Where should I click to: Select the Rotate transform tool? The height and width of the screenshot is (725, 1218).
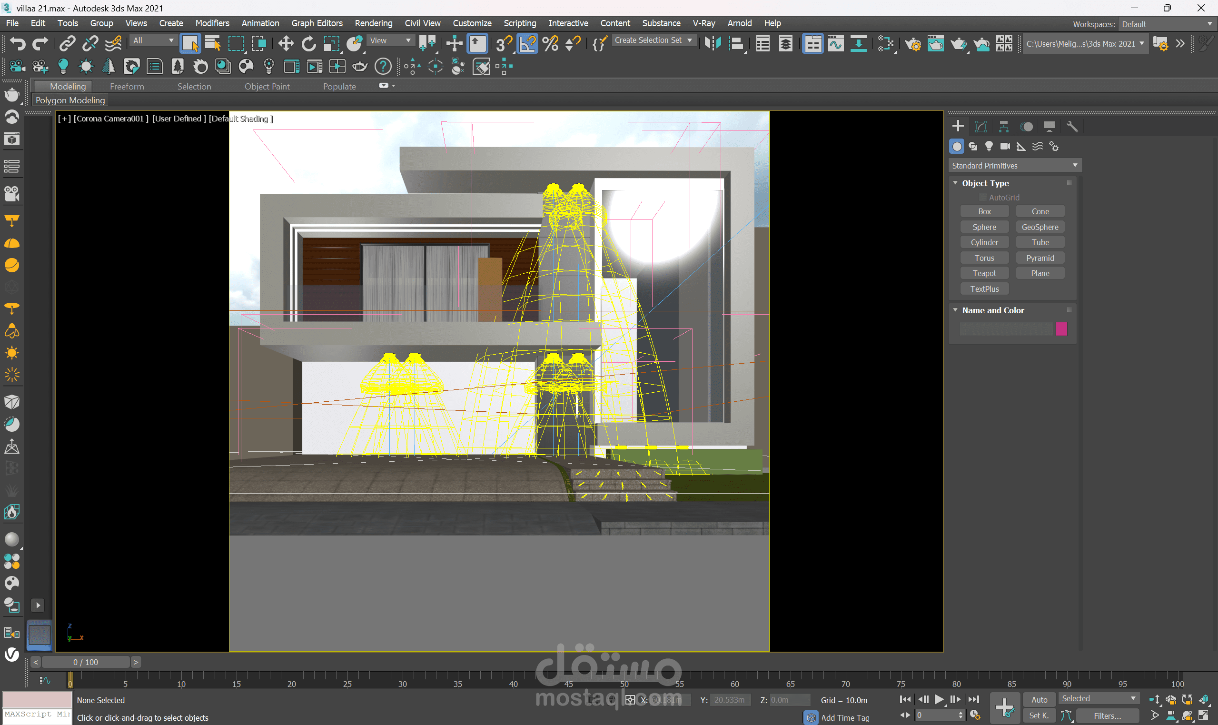coord(308,44)
